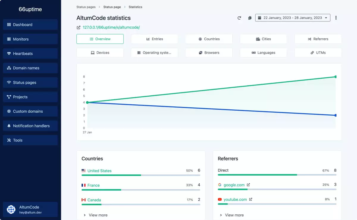Select the Devices tab

pos(100,53)
